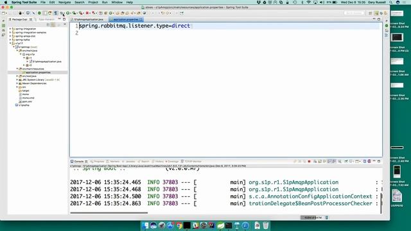Select pom.xml in Package Explorer
The height and width of the screenshot is (231, 411).
coord(27,101)
